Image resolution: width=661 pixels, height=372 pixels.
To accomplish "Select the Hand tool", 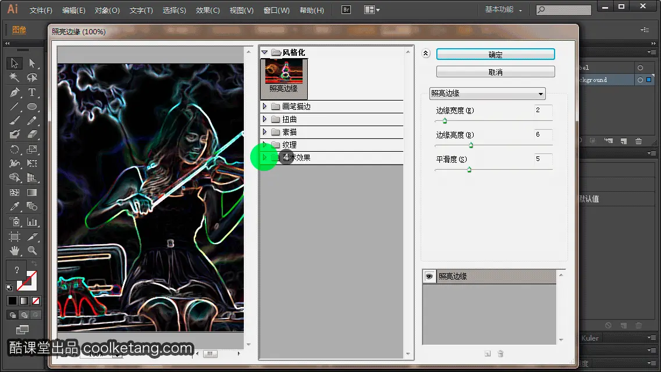I will coord(15,251).
